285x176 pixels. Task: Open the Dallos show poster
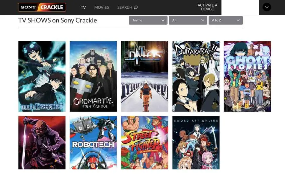click(144, 76)
